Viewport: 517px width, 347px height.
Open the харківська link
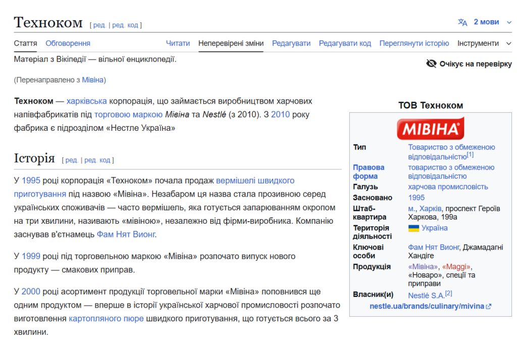pos(87,101)
